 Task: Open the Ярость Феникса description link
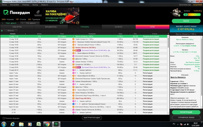click(178, 77)
